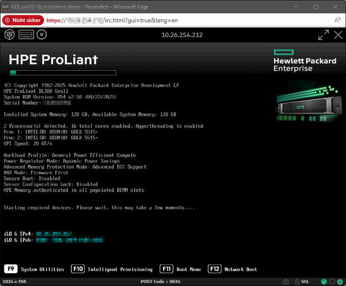Click the POST progress bar

coord(63,73)
